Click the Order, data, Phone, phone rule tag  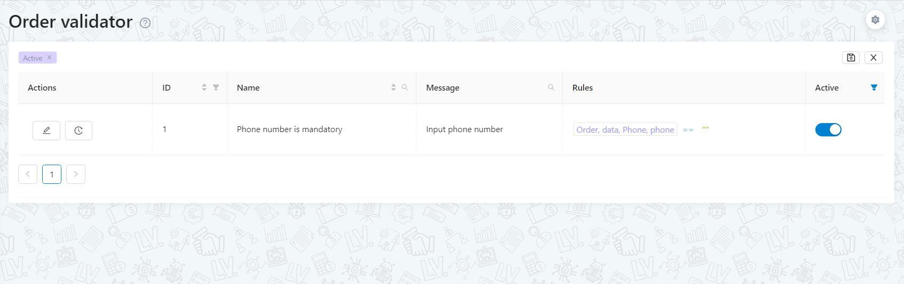[x=625, y=129]
